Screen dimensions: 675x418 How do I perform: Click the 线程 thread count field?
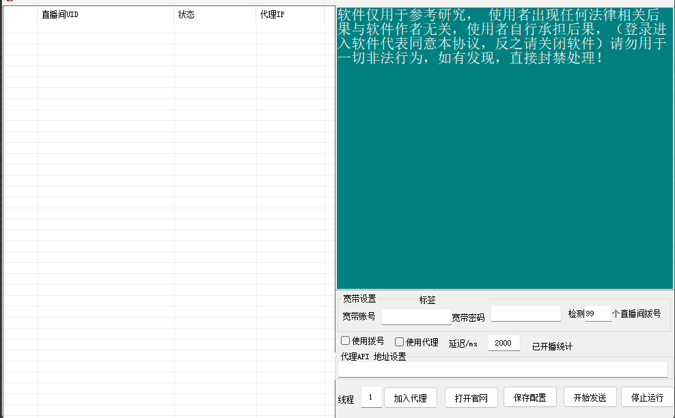[x=371, y=397]
